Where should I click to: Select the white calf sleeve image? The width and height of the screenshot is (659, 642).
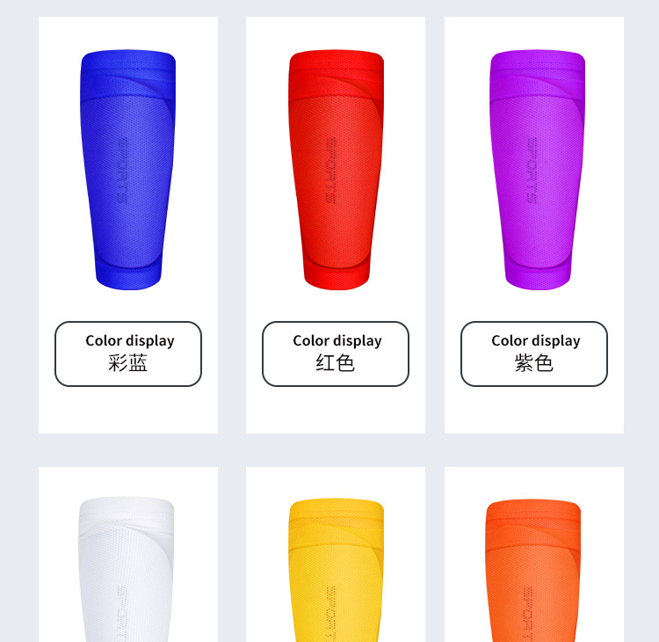126,569
